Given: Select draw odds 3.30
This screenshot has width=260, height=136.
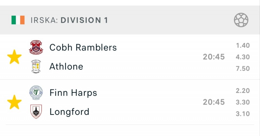Looking at the screenshot, I should [x=243, y=102].
